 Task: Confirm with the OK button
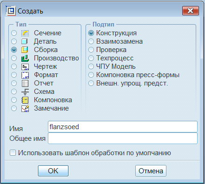point(53,171)
